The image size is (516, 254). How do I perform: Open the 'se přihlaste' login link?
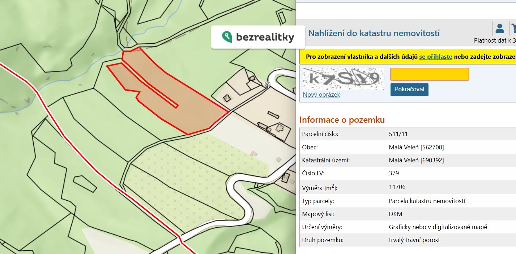[x=435, y=57]
